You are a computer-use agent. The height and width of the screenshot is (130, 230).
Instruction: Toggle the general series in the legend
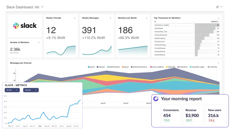(91, 67)
